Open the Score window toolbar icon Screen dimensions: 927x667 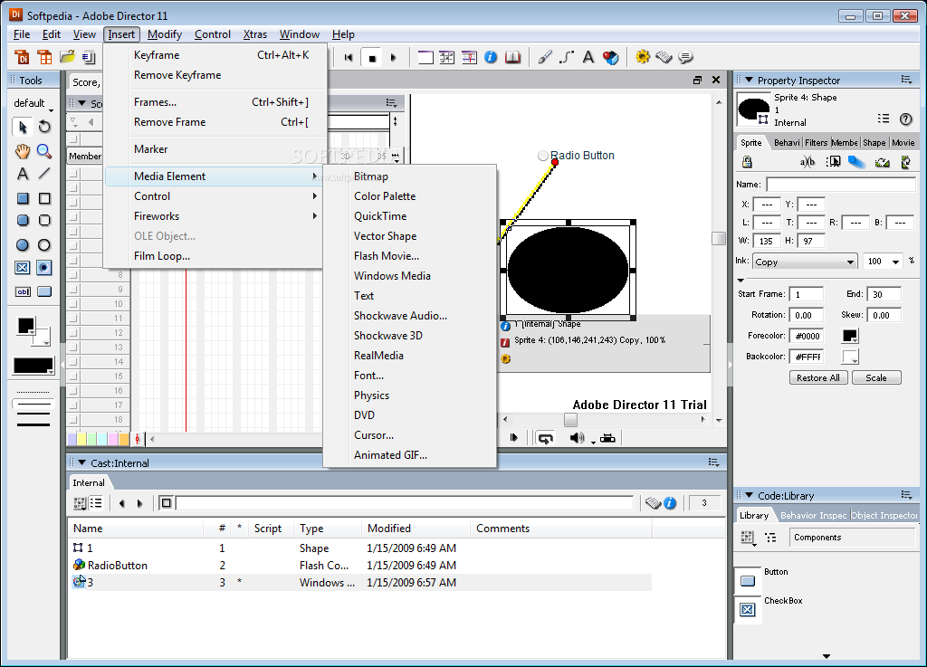pyautogui.click(x=469, y=57)
